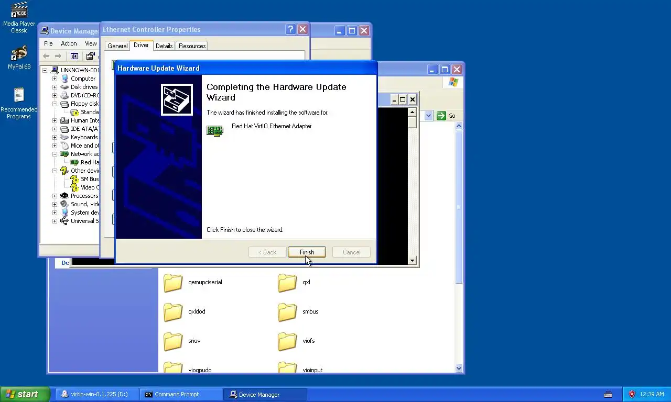Select the Disk drives icon
This screenshot has width=671, height=402.
64,87
